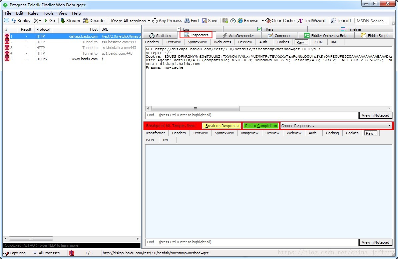The height and width of the screenshot is (259, 398).
Task: Click the camera screenshot icon
Action: click(225, 21)
